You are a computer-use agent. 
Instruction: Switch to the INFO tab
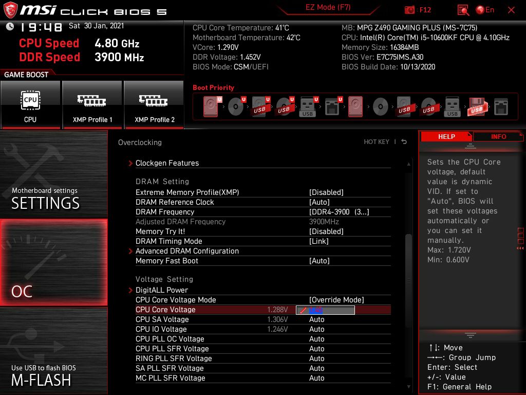point(498,136)
